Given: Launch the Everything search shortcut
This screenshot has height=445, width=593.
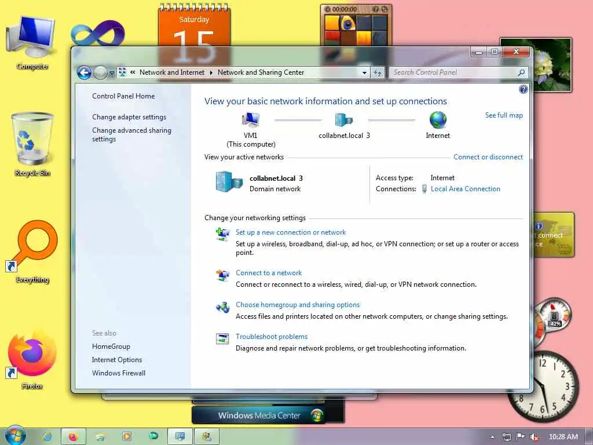Looking at the screenshot, I should point(32,251).
